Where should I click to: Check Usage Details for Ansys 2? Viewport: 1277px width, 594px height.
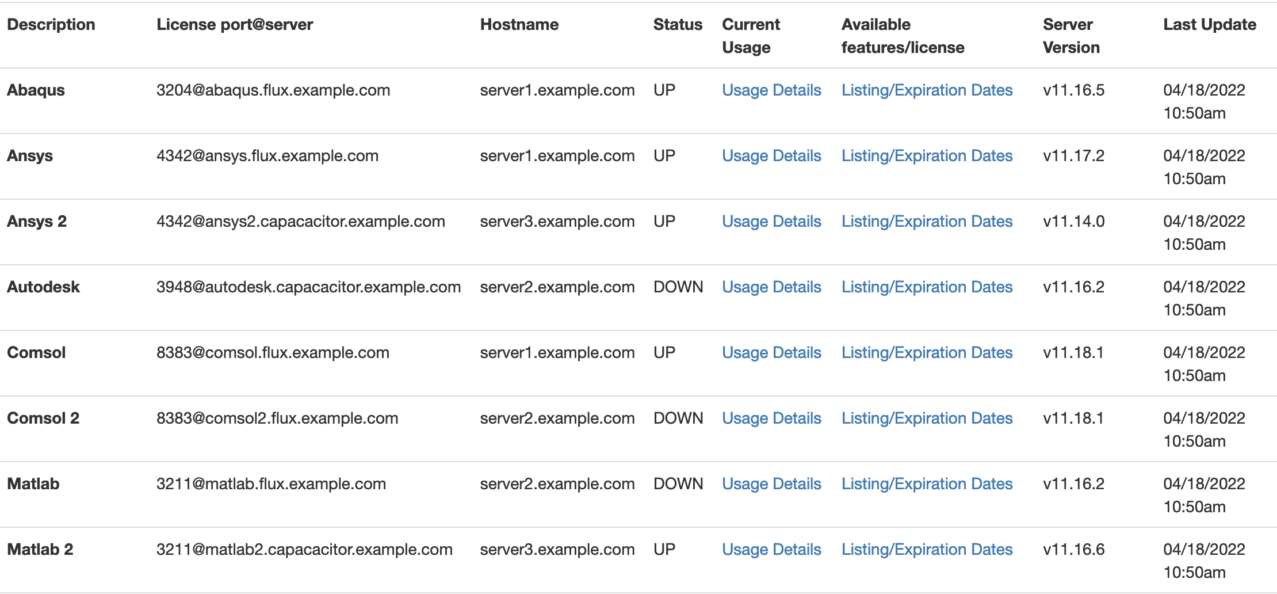[x=771, y=222]
